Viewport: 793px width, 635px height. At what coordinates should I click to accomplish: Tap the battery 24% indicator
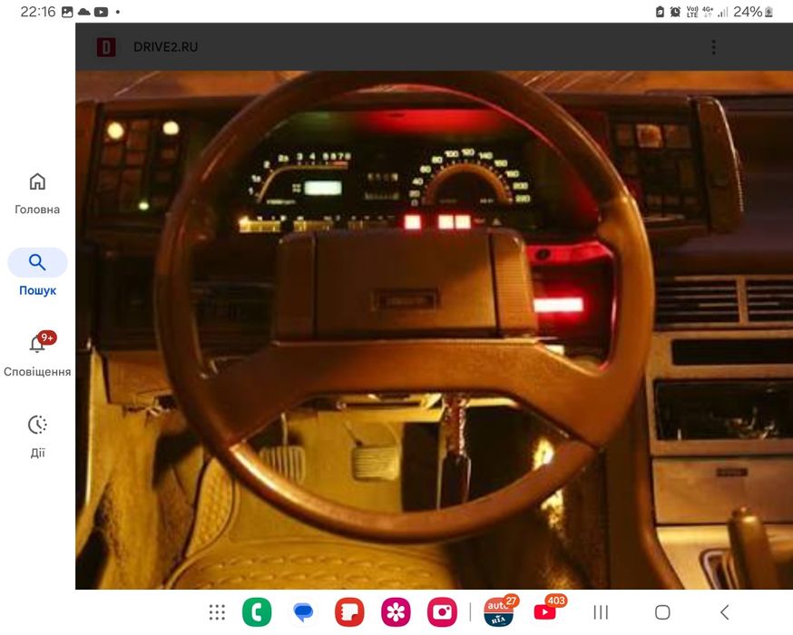(x=753, y=12)
